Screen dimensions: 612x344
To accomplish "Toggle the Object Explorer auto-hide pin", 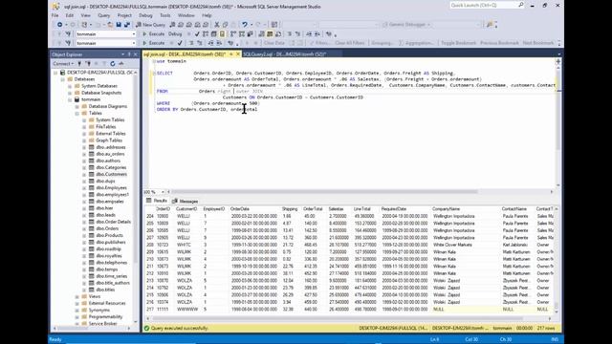I will [x=129, y=54].
